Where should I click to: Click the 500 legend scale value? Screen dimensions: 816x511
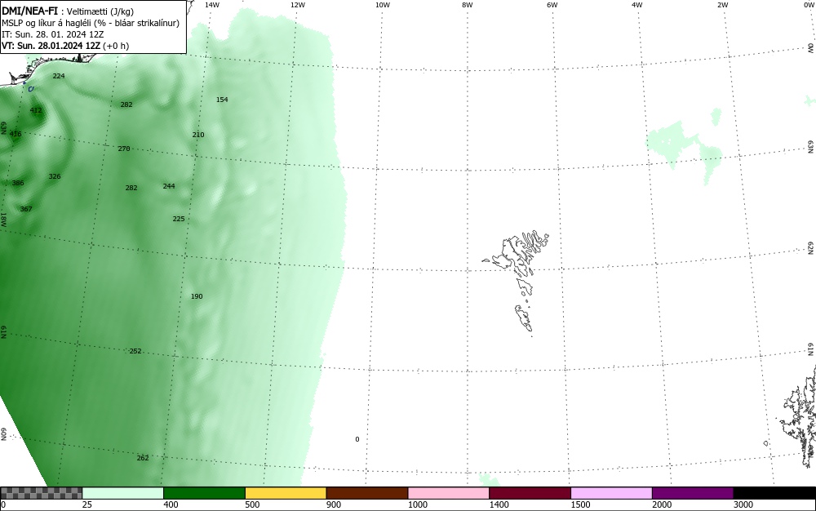tap(252, 504)
